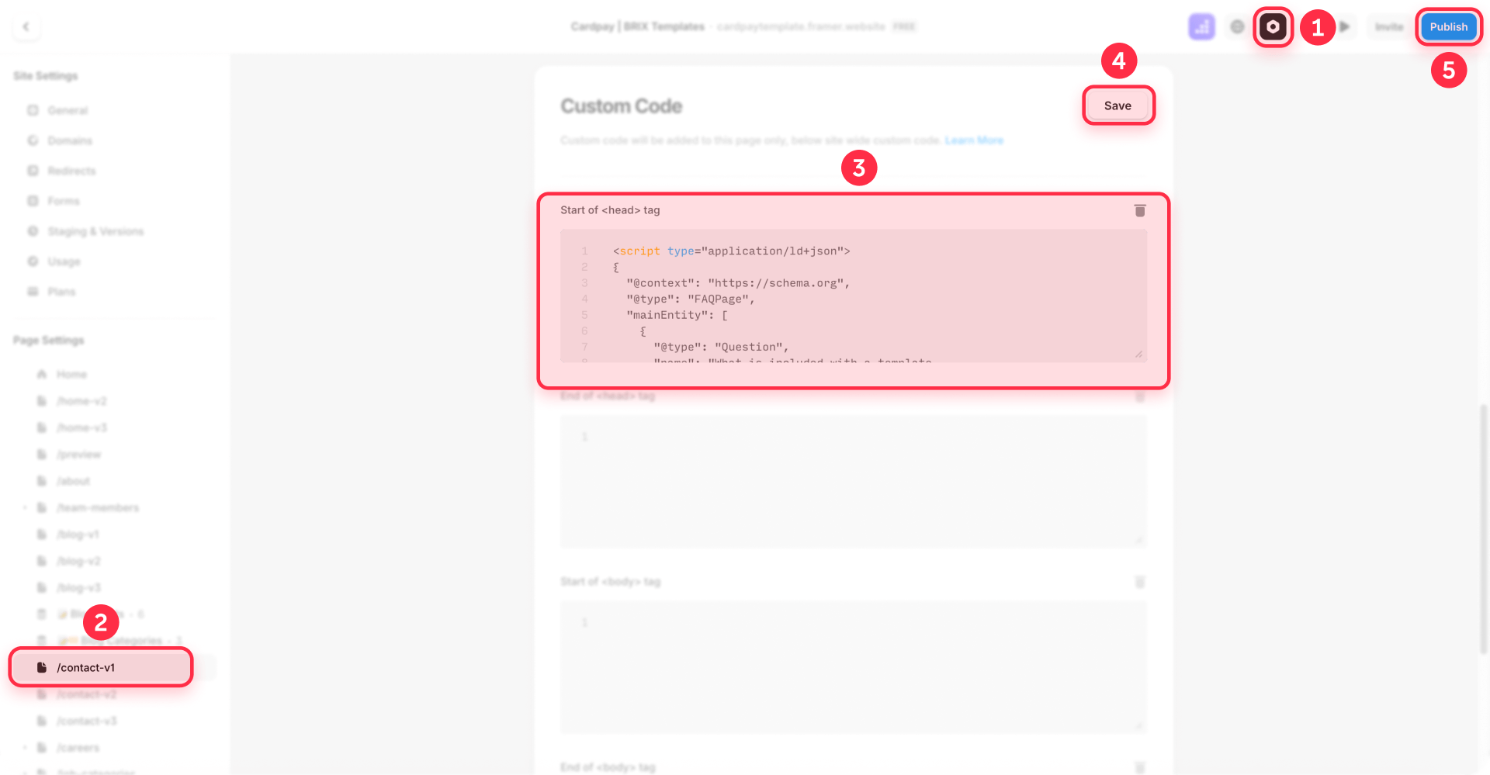Click the Domains globe icon

pyautogui.click(x=33, y=140)
